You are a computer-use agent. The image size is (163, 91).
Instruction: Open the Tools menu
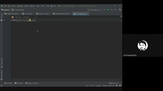[43, 6]
